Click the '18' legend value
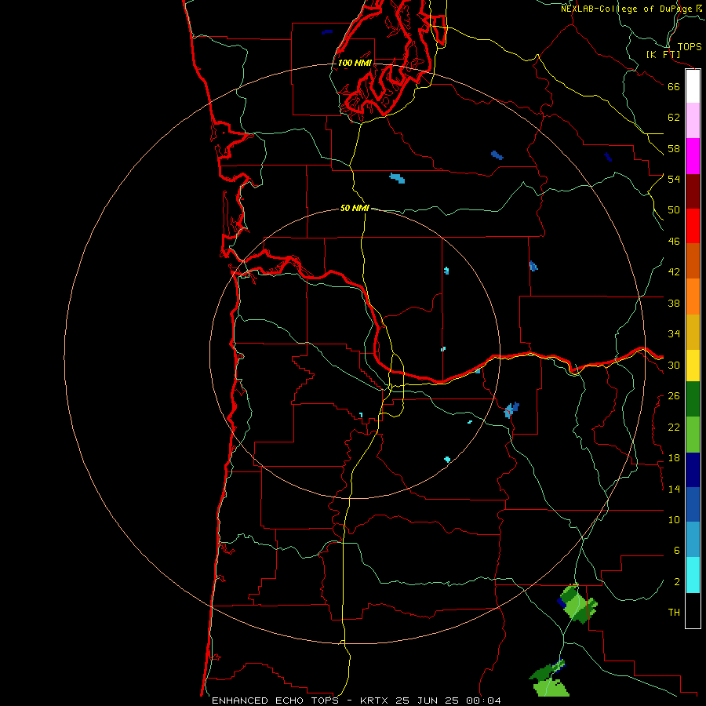This screenshot has height=706, width=706. 674,458
